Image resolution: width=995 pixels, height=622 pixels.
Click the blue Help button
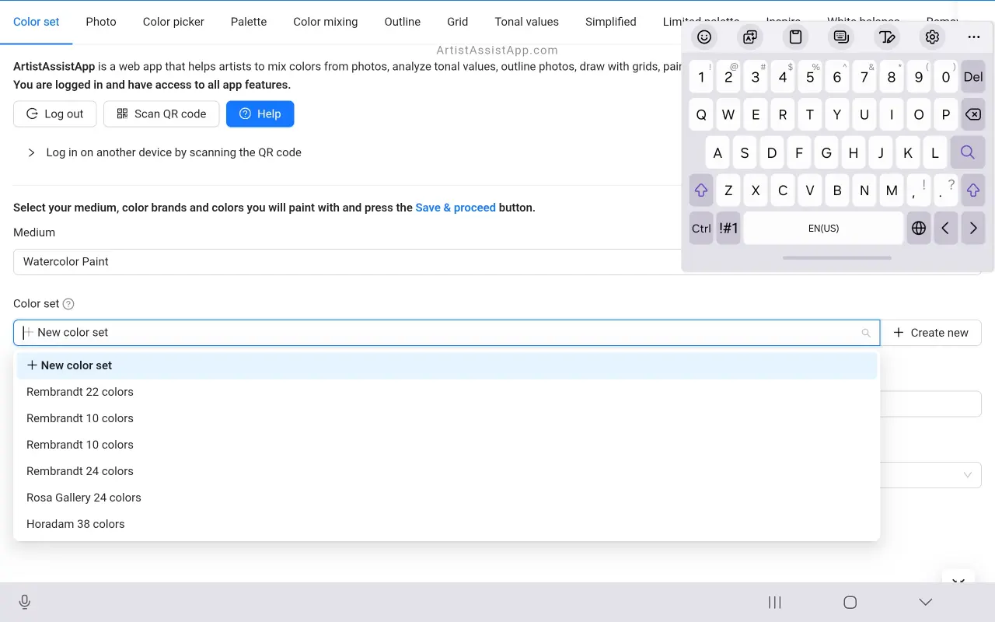point(260,114)
